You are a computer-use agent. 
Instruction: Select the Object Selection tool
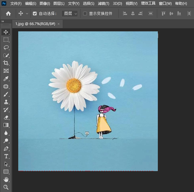click(6, 86)
